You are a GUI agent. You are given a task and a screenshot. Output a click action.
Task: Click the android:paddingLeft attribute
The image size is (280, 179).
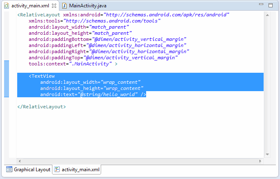pyautogui.click(x=107, y=45)
